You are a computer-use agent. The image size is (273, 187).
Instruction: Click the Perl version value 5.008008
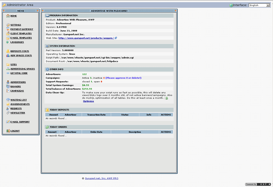(x=68, y=50)
